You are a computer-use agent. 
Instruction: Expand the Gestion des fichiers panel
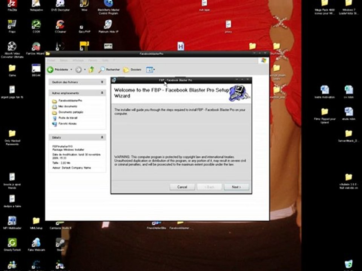(102, 82)
